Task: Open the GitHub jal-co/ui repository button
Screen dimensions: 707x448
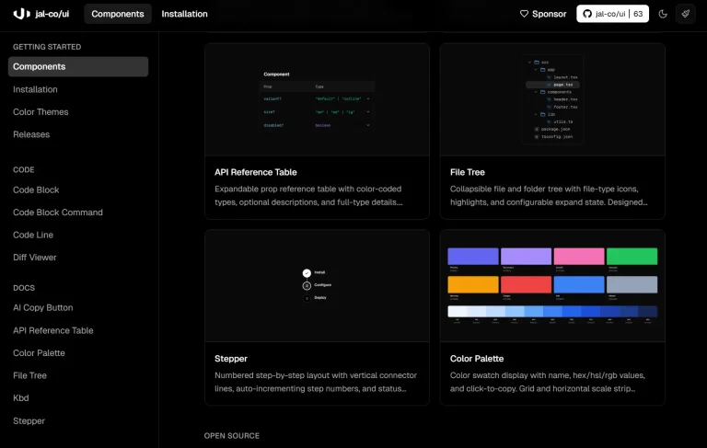Action: [612, 14]
